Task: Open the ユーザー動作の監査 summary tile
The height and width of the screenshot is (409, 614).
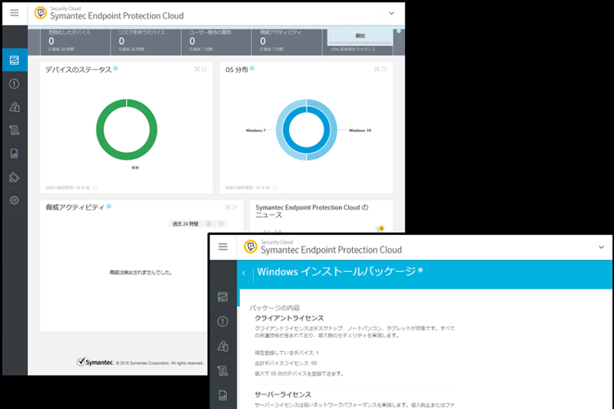Action: (216, 42)
